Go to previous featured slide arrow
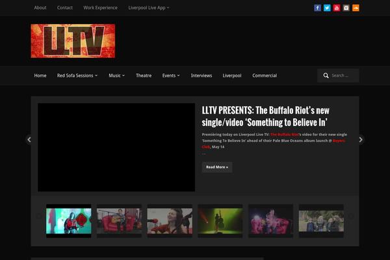 point(29,140)
